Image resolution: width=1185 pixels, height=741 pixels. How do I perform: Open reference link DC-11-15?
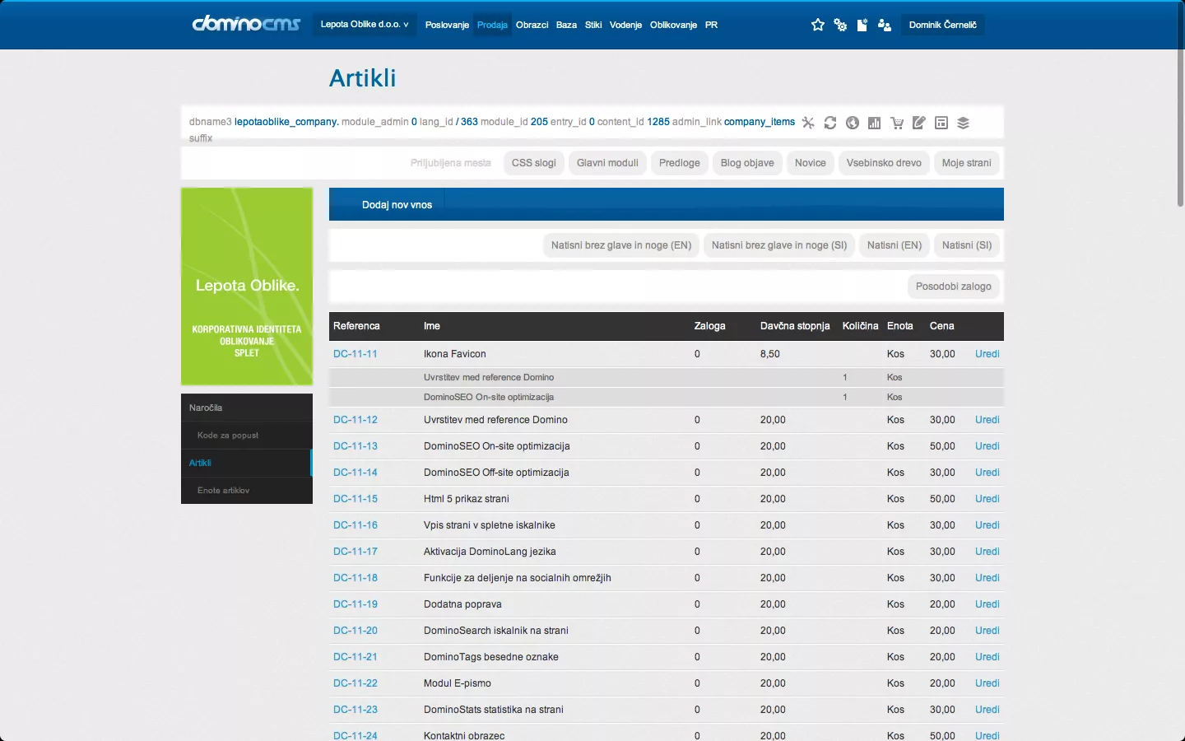(x=355, y=499)
